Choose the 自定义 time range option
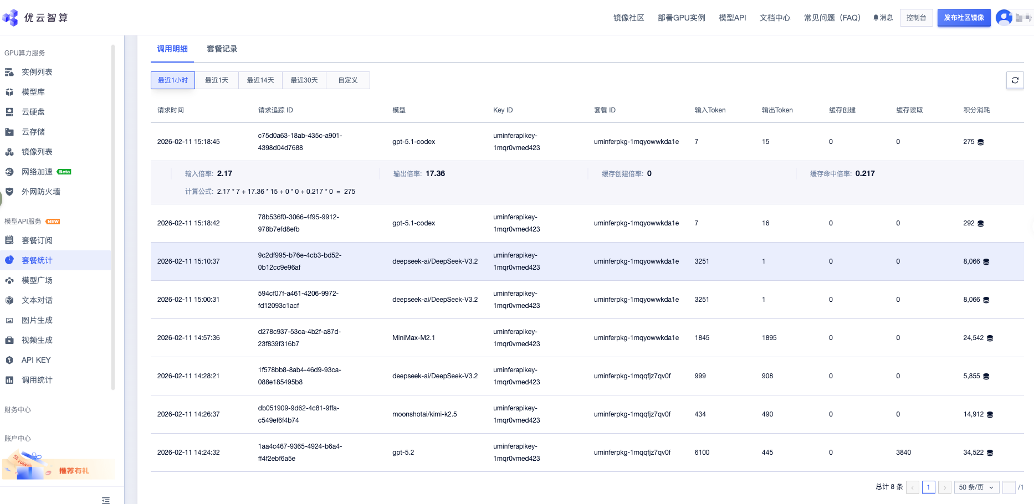This screenshot has height=504, width=1034. [x=348, y=80]
